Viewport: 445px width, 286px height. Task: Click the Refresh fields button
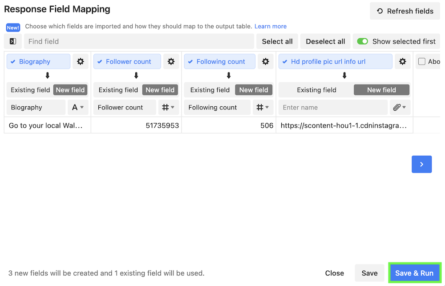pyautogui.click(x=405, y=11)
